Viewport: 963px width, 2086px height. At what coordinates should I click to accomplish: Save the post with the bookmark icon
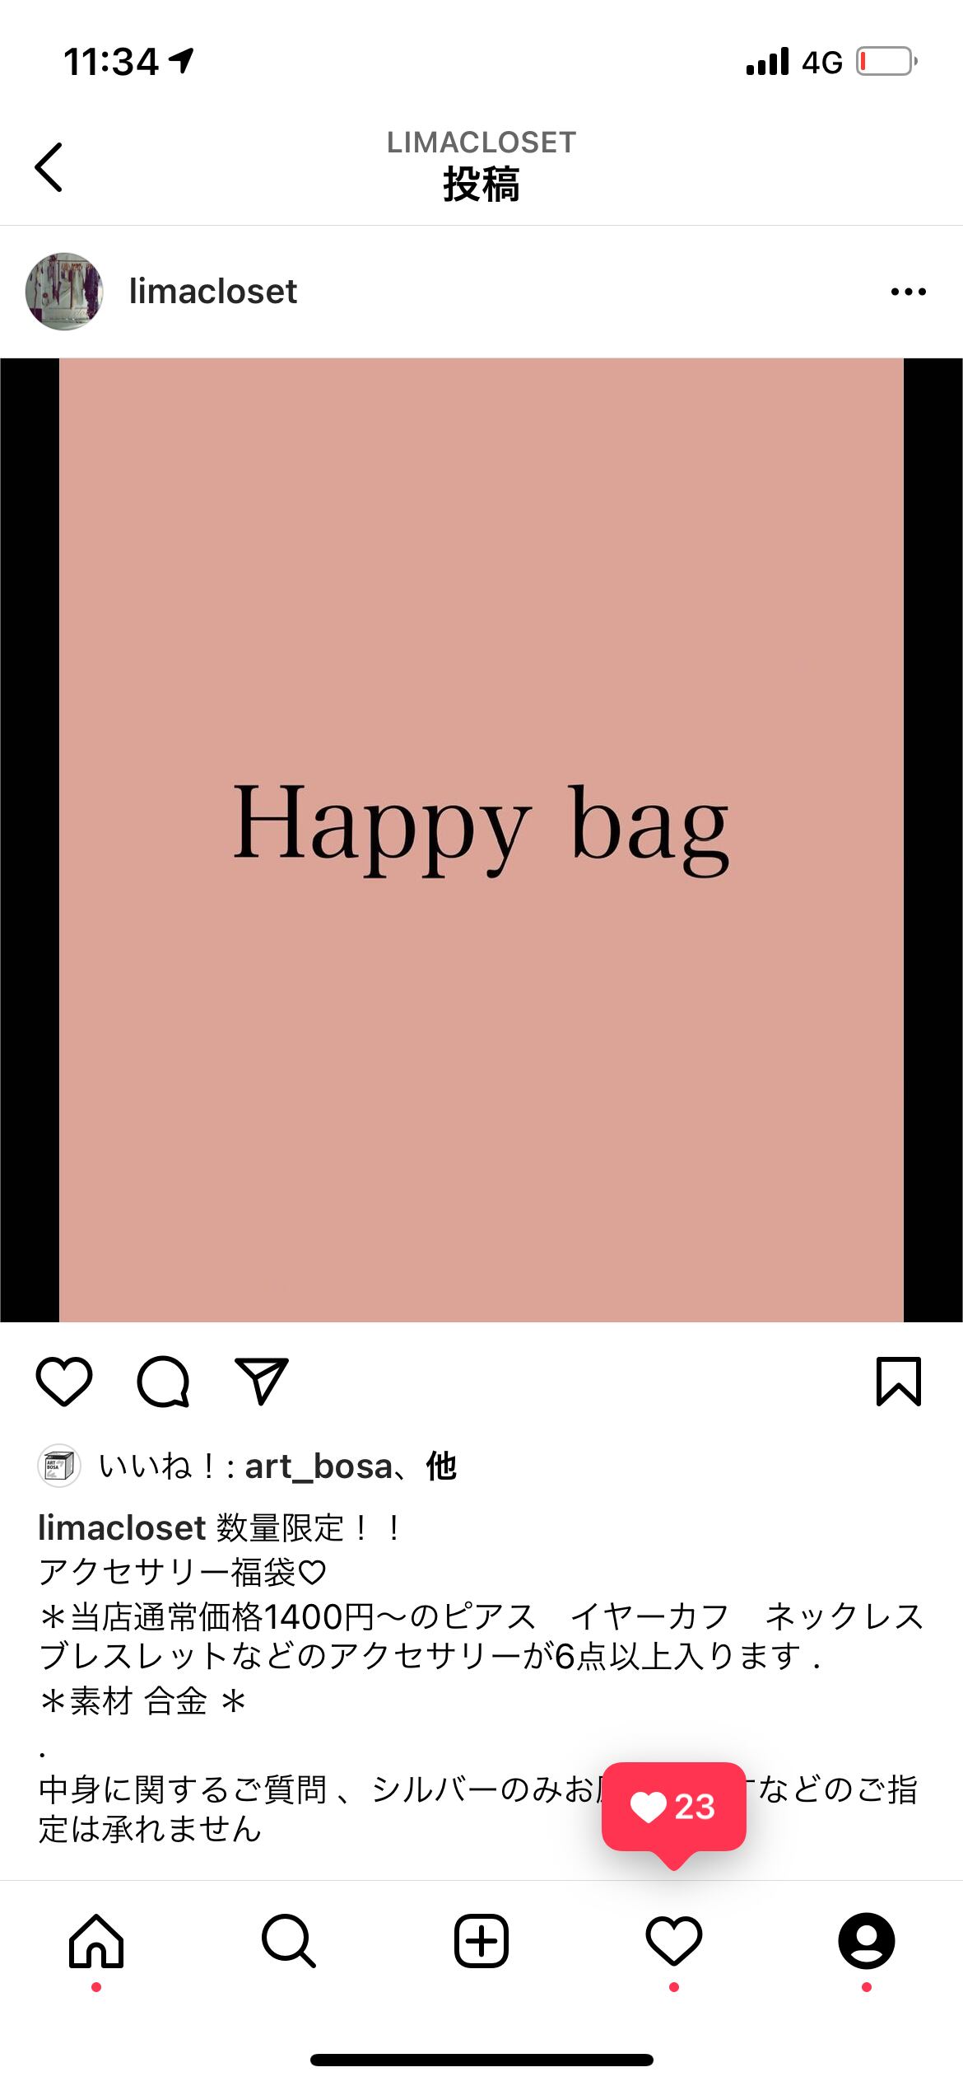899,1382
